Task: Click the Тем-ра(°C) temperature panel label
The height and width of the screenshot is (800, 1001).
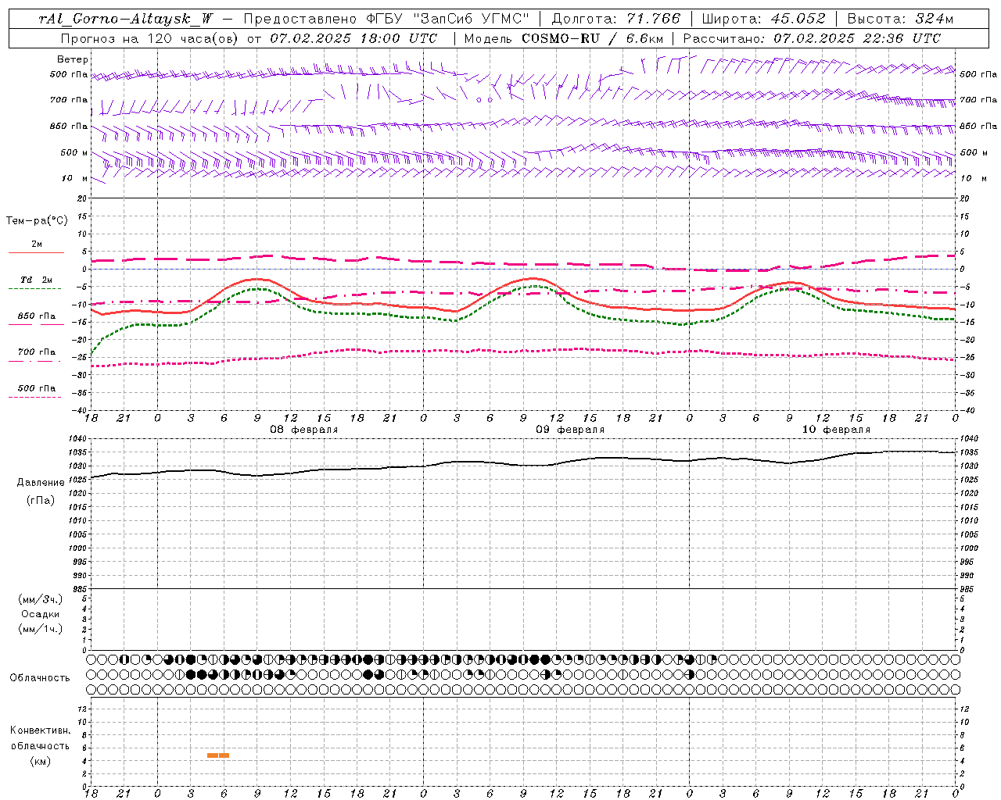Action: tap(37, 221)
